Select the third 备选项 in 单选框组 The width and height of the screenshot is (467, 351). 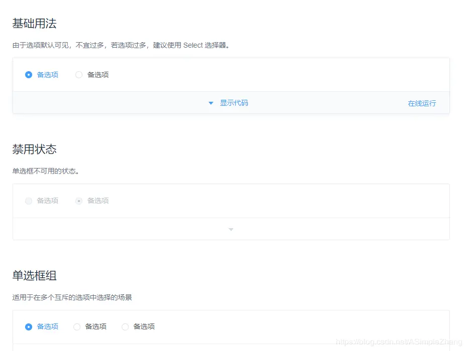125,326
